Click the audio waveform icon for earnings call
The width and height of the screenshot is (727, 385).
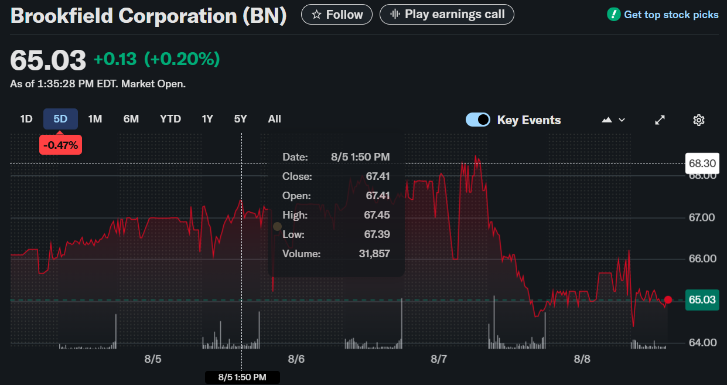pos(395,14)
